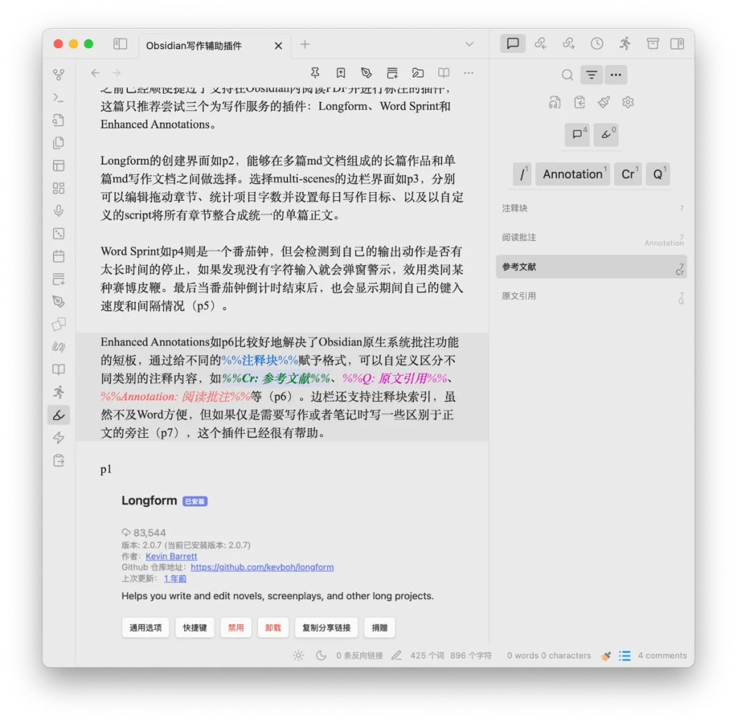737x723 pixels.
Task: Pin the note with the pin icon
Action: pyautogui.click(x=315, y=73)
